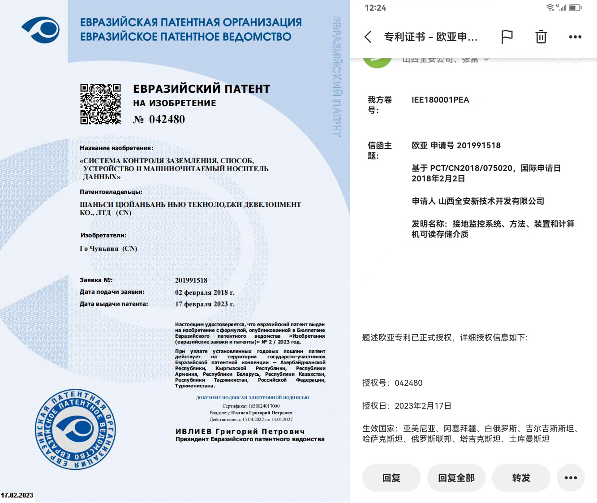Image resolution: width=597 pixels, height=503 pixels.
Task: Select 发明名称 invention title text
Action: click(493, 229)
